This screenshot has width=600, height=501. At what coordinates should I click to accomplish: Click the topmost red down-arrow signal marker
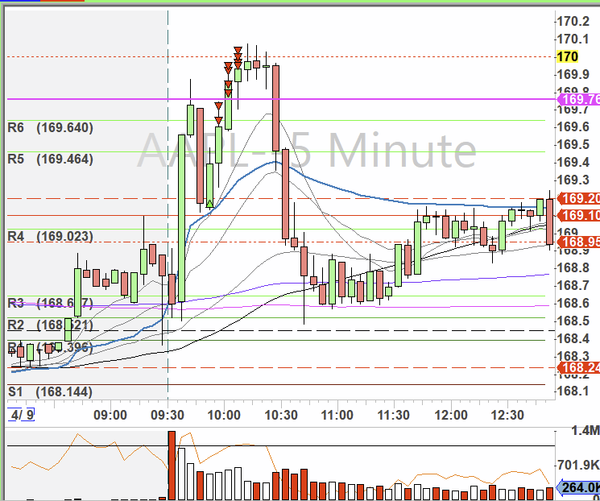(238, 51)
